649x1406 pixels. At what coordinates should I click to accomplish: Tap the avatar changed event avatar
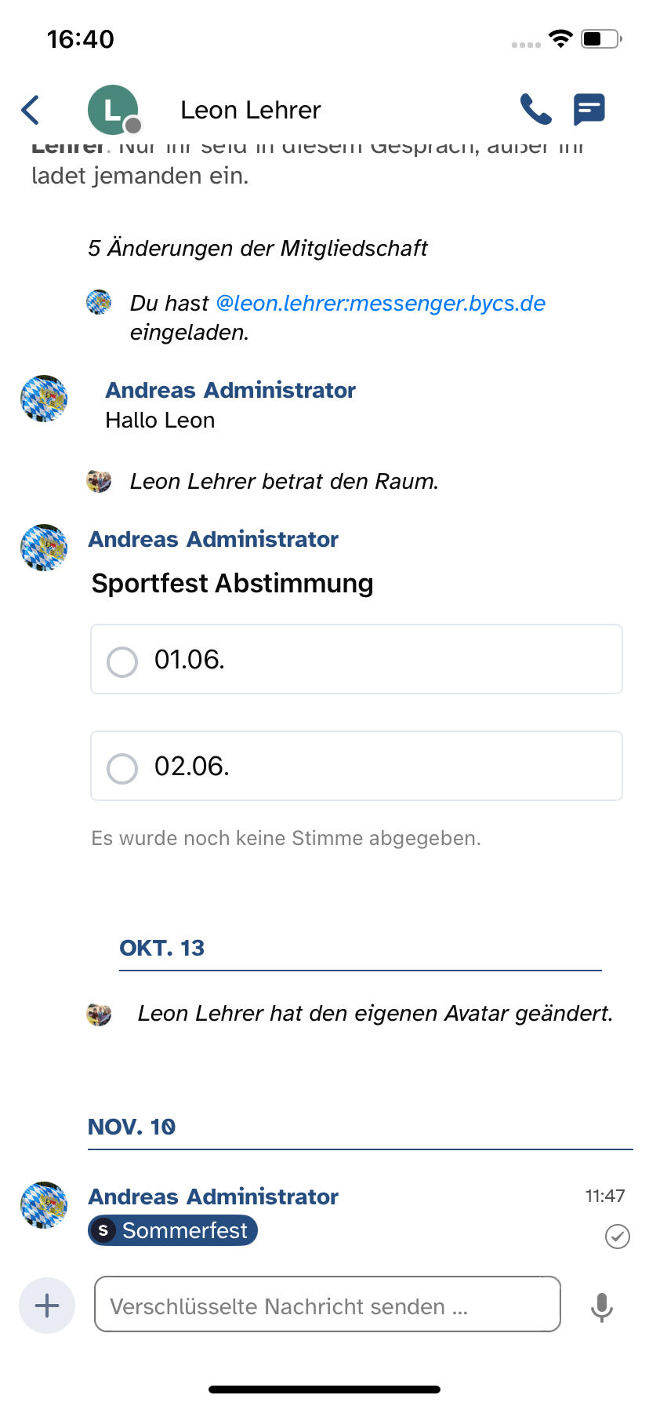point(99,1014)
